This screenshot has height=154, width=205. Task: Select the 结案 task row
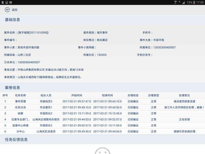point(102,114)
